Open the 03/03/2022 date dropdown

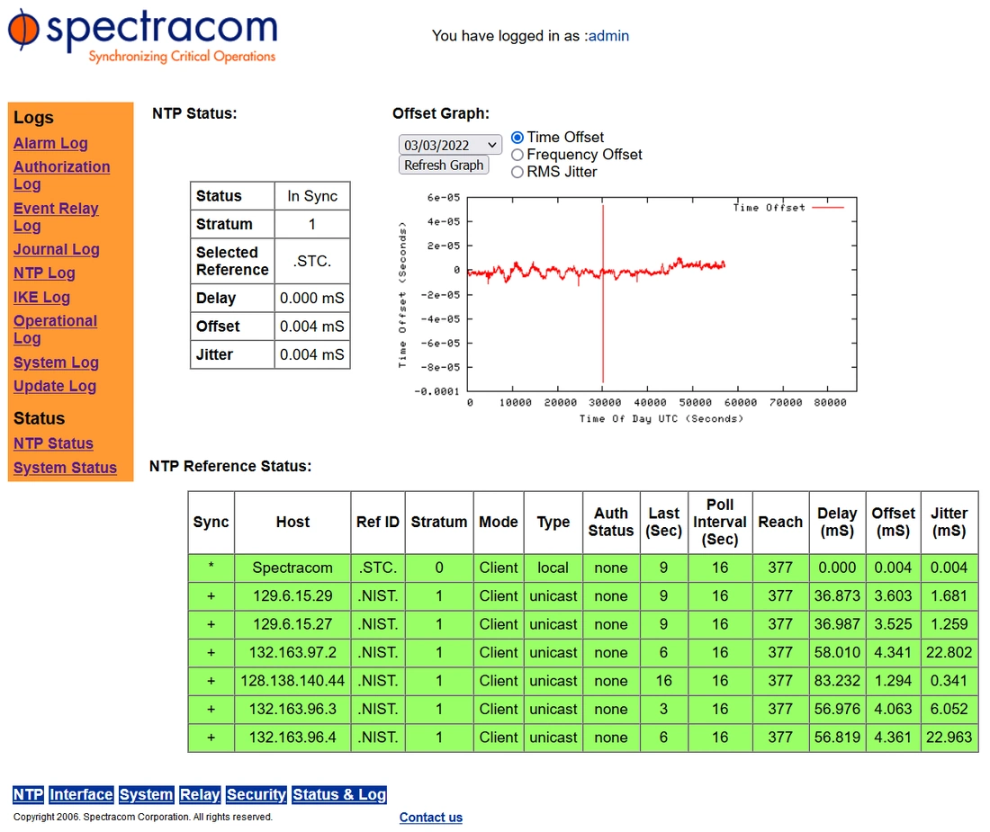449,145
